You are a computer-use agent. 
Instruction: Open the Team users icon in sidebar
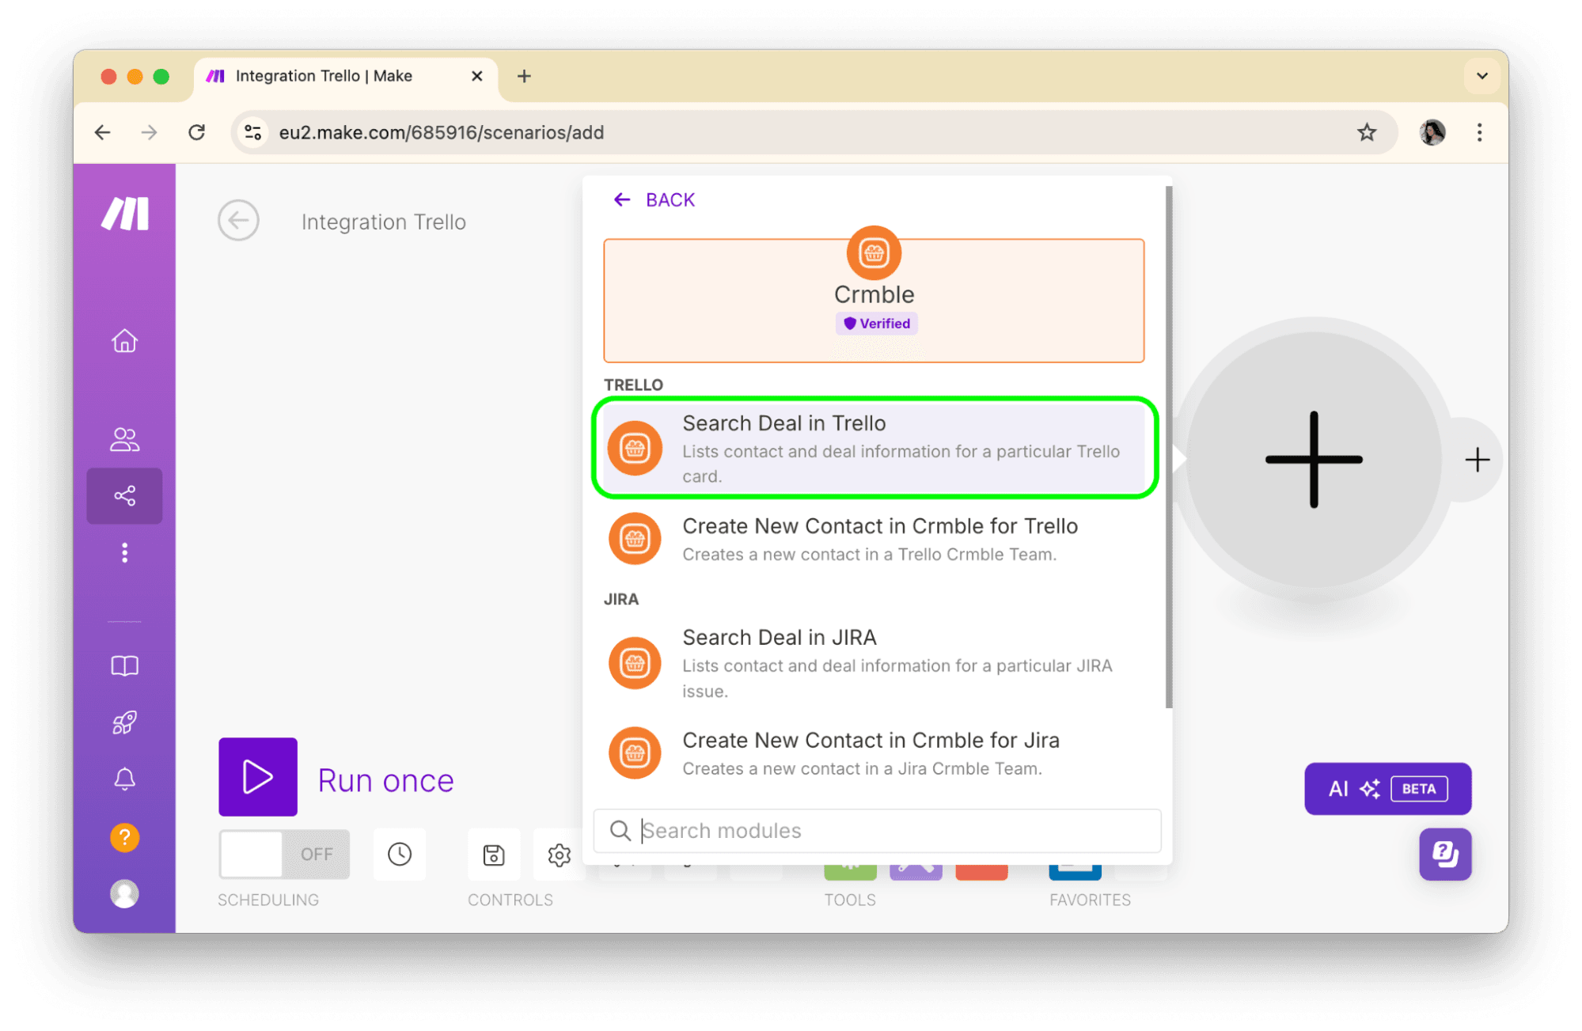coord(124,439)
